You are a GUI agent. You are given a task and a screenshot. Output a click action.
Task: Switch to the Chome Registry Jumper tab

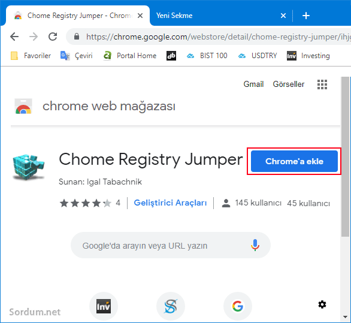[x=78, y=16]
